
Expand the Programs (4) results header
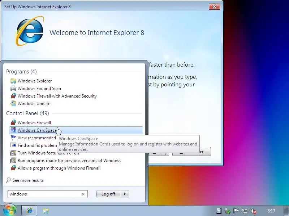pyautogui.click(x=21, y=71)
